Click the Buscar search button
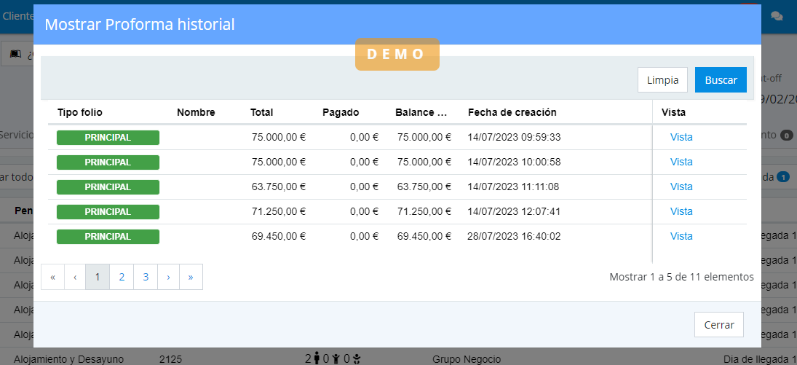 click(x=720, y=80)
